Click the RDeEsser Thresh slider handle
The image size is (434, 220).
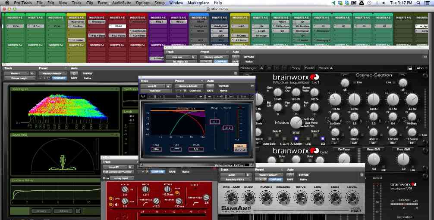227,128
